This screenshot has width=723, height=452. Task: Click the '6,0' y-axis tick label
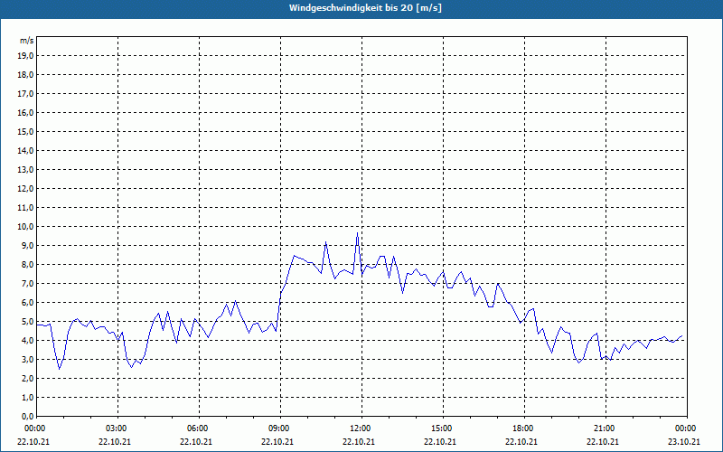click(28, 303)
